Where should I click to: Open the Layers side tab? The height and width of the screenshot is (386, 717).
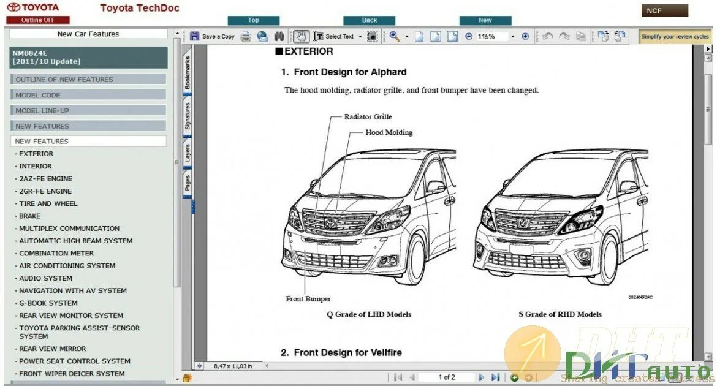[188, 153]
